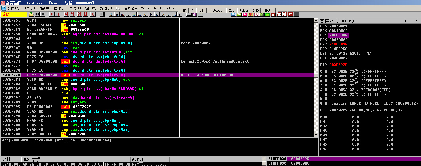The width and height of the screenshot is (421, 166).
Task: Click the Trace into toolbar icon
Action: [x=79, y=14]
